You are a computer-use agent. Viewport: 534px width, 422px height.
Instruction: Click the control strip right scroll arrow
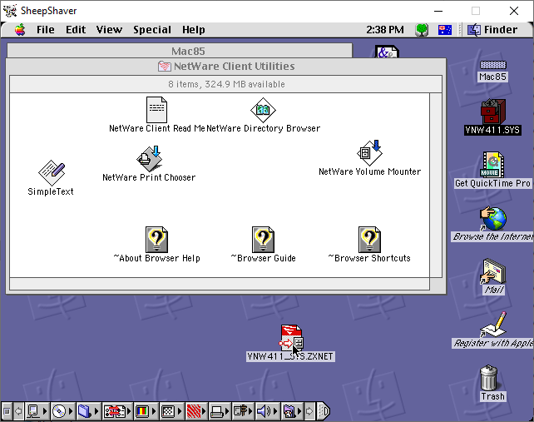pyautogui.click(x=309, y=411)
